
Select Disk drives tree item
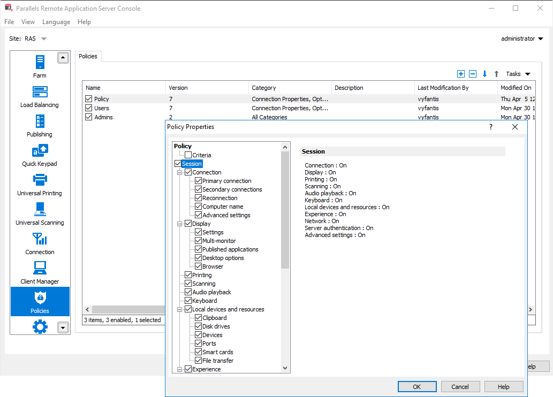point(216,326)
